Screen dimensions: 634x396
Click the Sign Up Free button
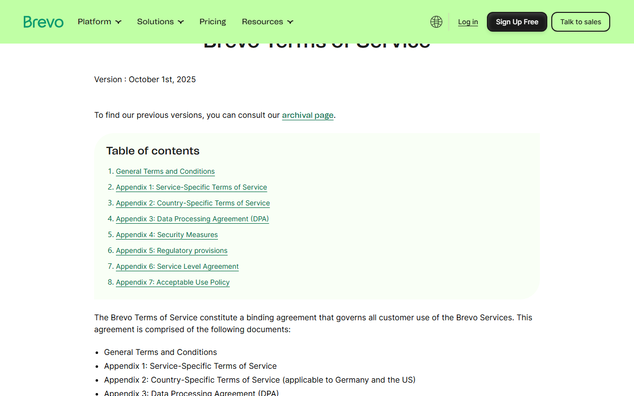(517, 22)
